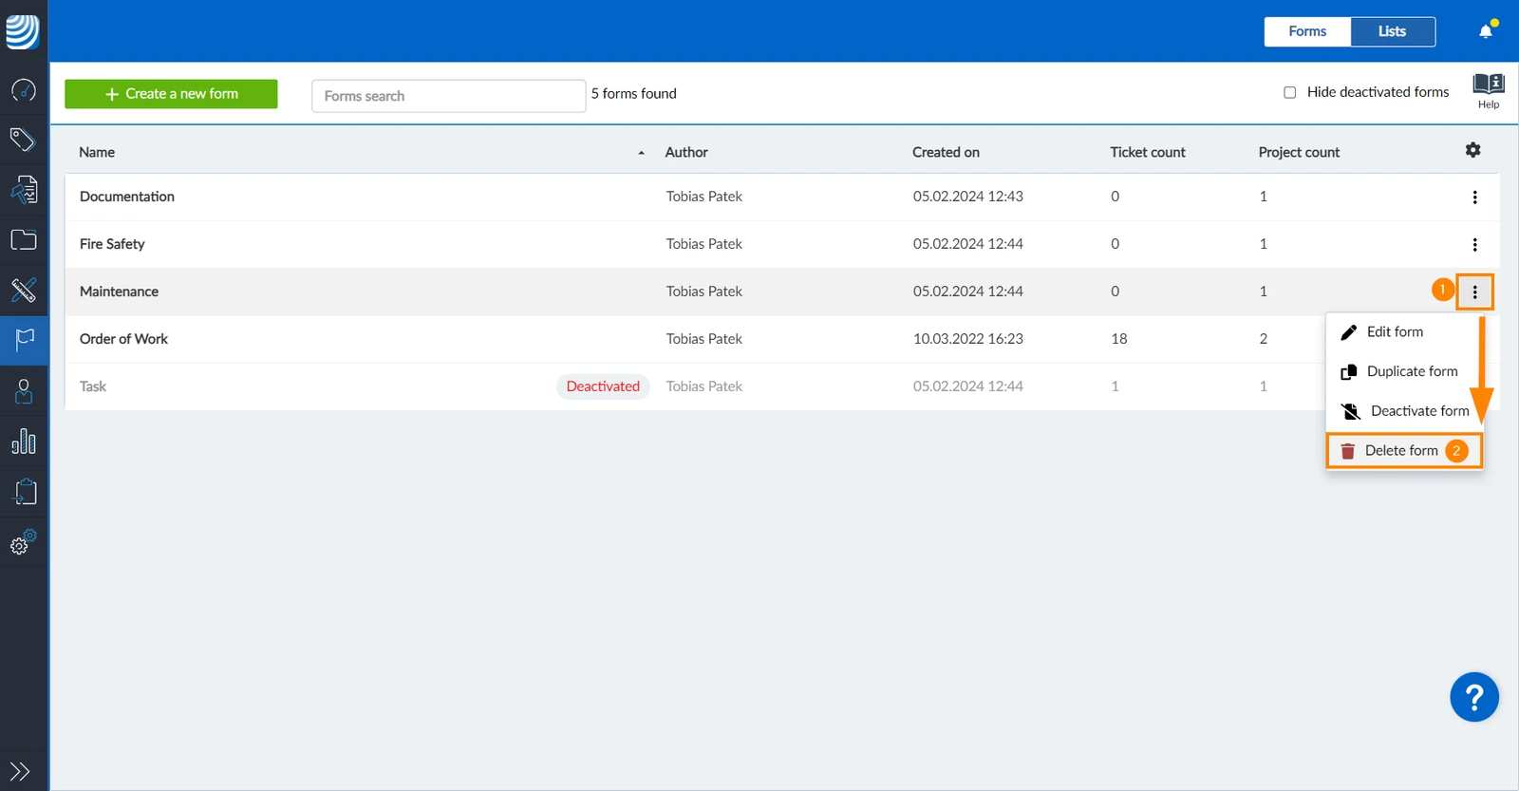Open the blue question mark help bubble
Viewport: 1519px width, 791px height.
point(1474,698)
